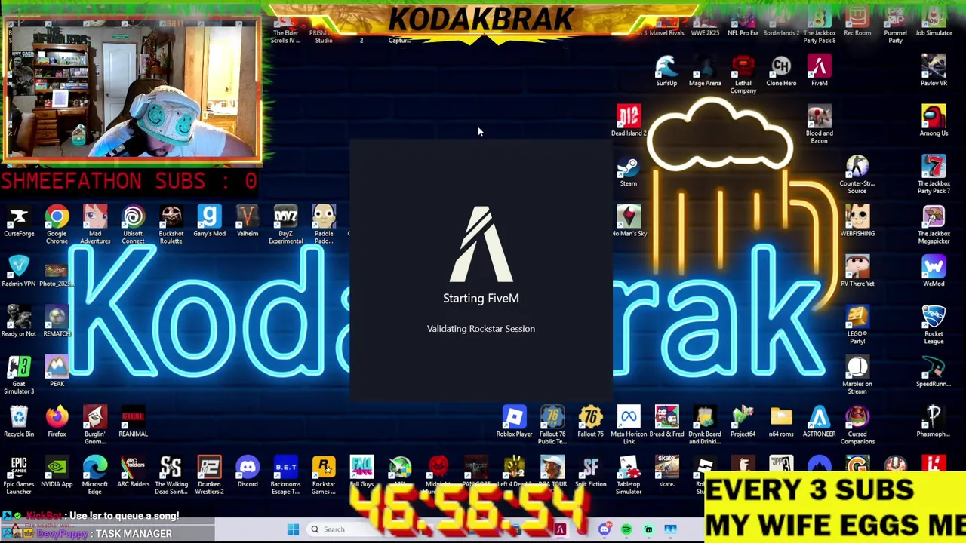The width and height of the screenshot is (966, 543).
Task: Launch Google Chrome from the desktop
Action: [57, 224]
